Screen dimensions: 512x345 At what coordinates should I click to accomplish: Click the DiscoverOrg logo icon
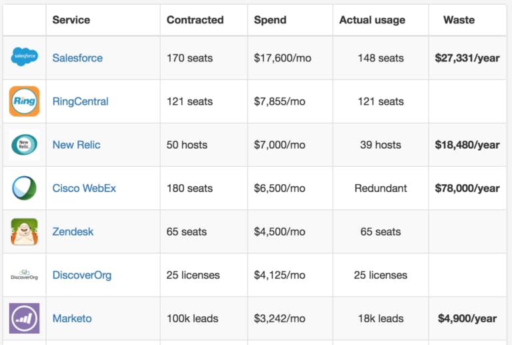pyautogui.click(x=25, y=275)
